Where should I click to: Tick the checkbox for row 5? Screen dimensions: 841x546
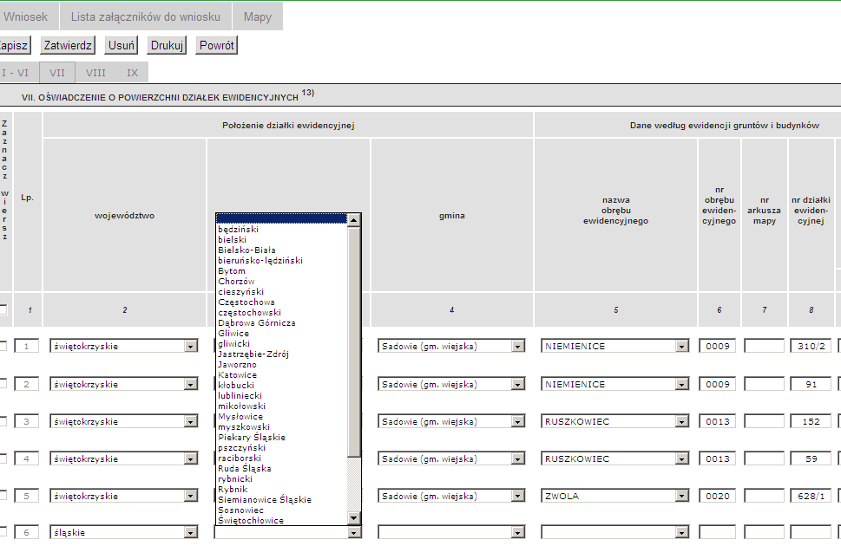pos(3,496)
